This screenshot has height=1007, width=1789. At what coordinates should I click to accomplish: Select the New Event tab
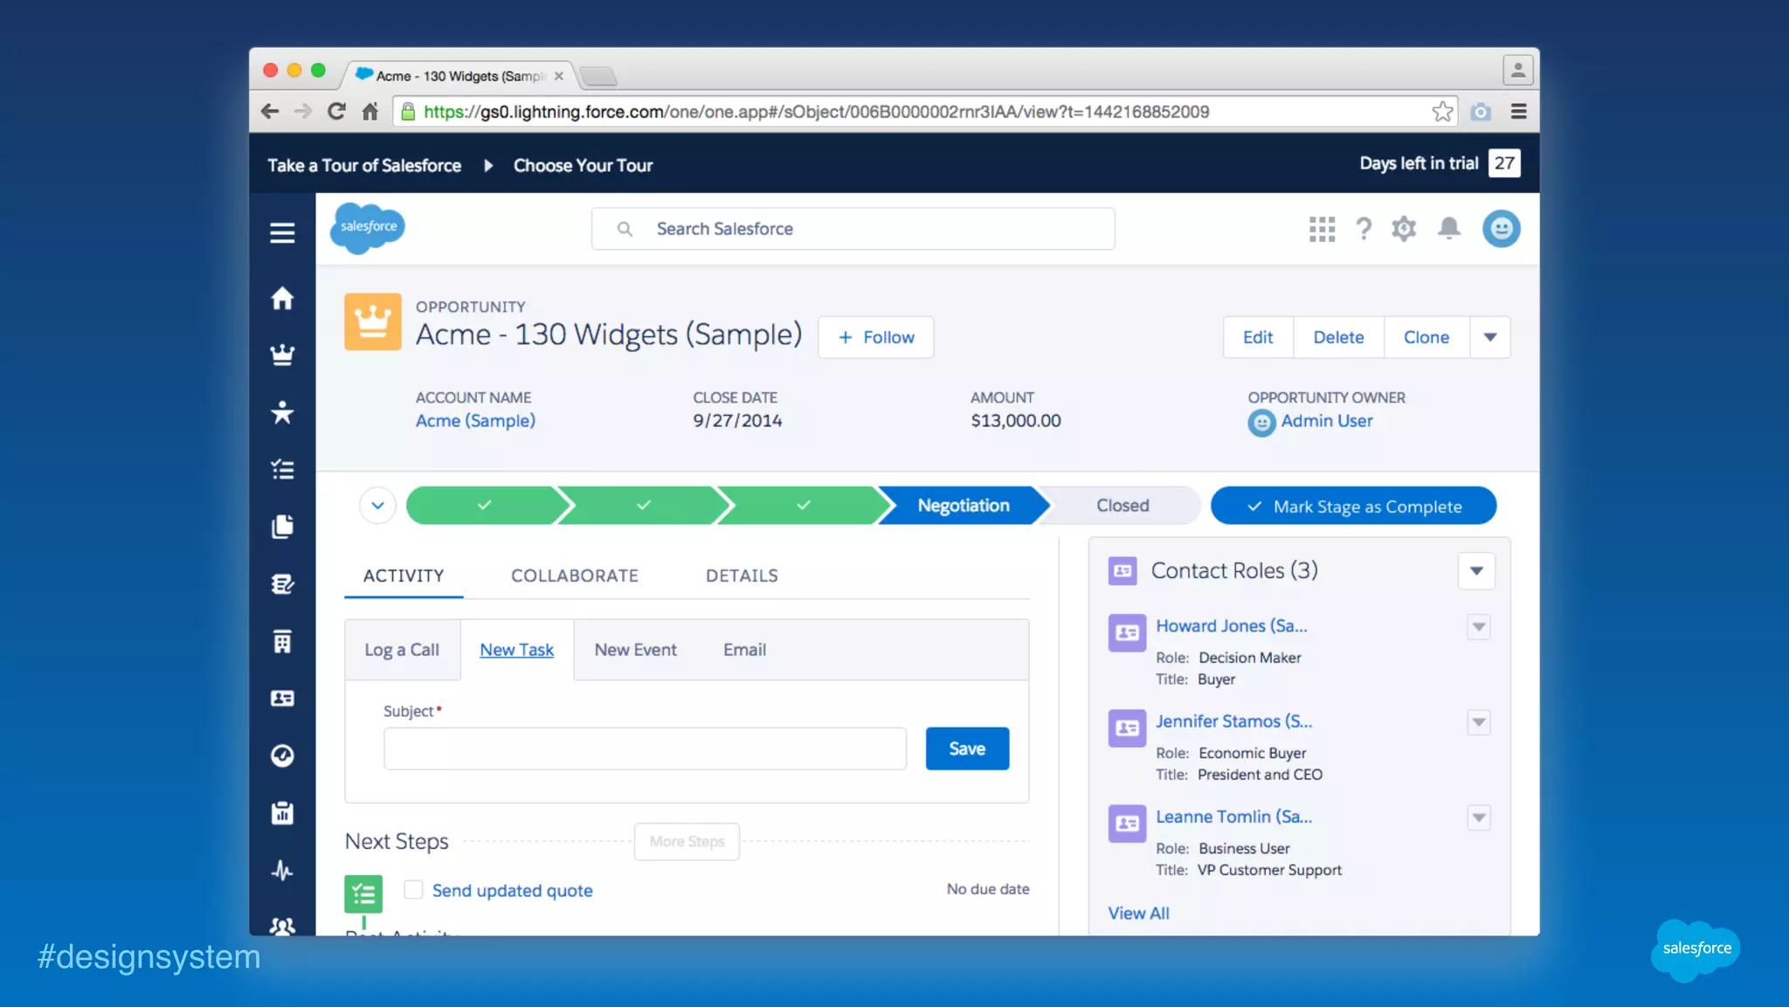(635, 650)
